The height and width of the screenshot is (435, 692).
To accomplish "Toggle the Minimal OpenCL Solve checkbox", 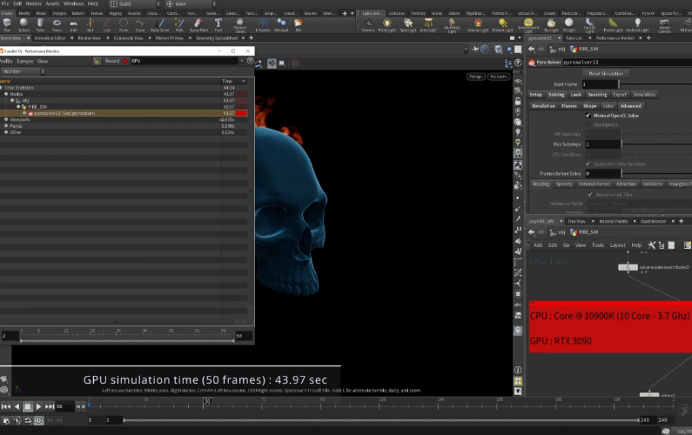I will coord(588,115).
